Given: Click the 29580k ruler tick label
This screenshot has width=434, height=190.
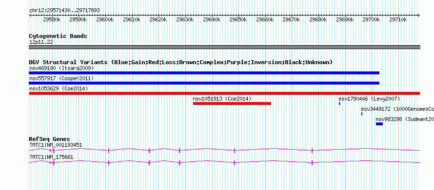Looking at the screenshot, I should click(x=52, y=19).
